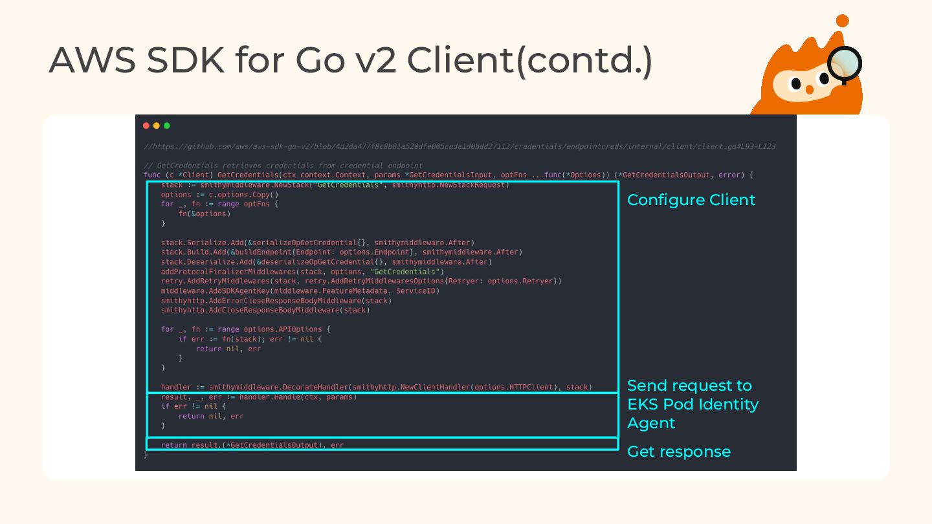Viewport: 932px width, 524px height.
Task: Select the 'addProtocolFinalizerMiddlewares' line
Action: point(302,272)
